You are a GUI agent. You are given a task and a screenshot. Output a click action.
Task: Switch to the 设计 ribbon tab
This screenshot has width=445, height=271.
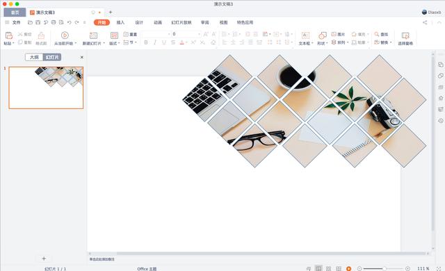coord(139,22)
